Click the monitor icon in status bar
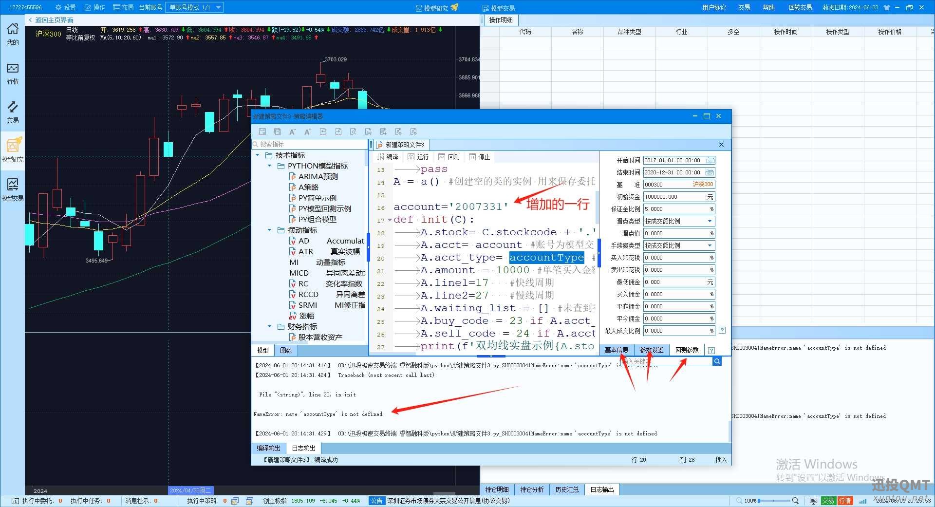 click(x=813, y=501)
